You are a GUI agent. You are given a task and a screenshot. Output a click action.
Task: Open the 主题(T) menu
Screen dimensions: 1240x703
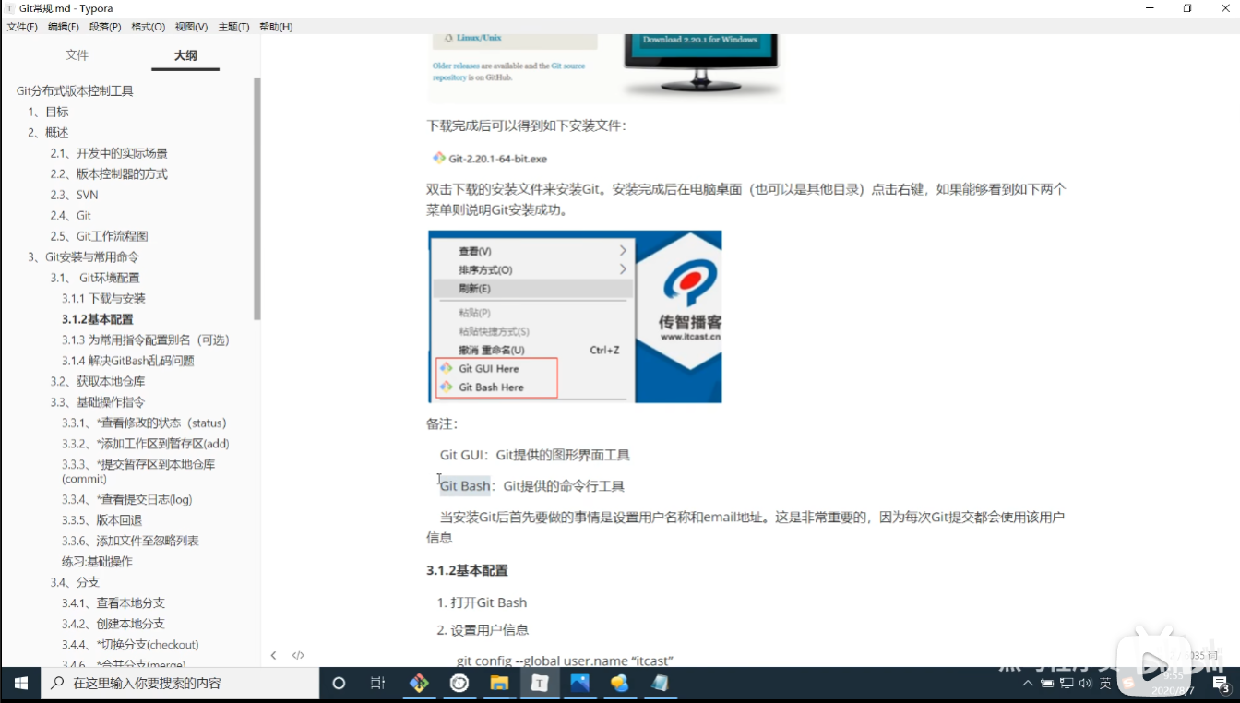tap(233, 27)
